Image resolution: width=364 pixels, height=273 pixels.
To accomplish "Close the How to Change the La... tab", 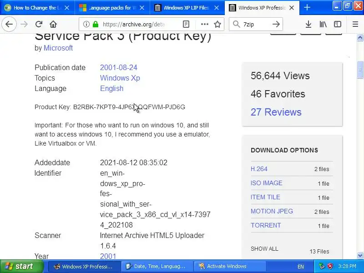I will tap(67, 8).
